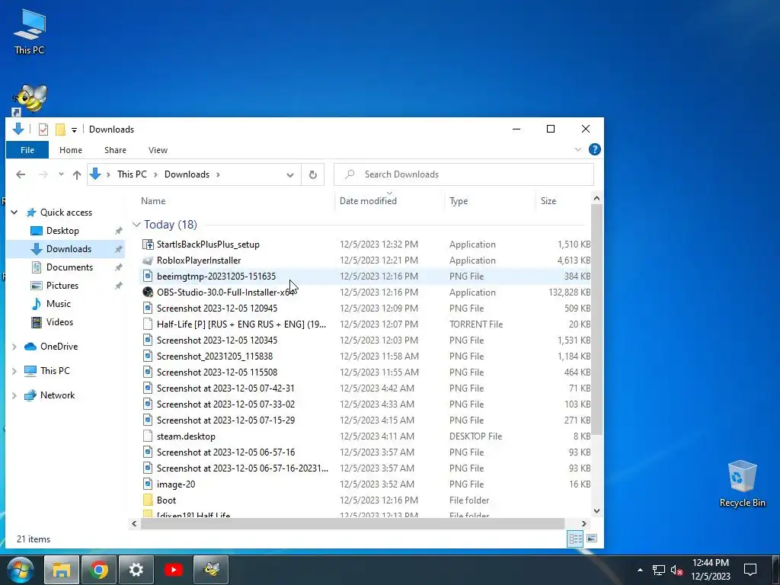780x585 pixels.
Task: Open This PC desktop icon
Action: (30, 31)
